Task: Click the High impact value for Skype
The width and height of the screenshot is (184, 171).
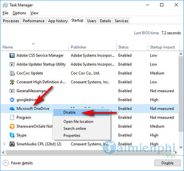Action: point(154,135)
